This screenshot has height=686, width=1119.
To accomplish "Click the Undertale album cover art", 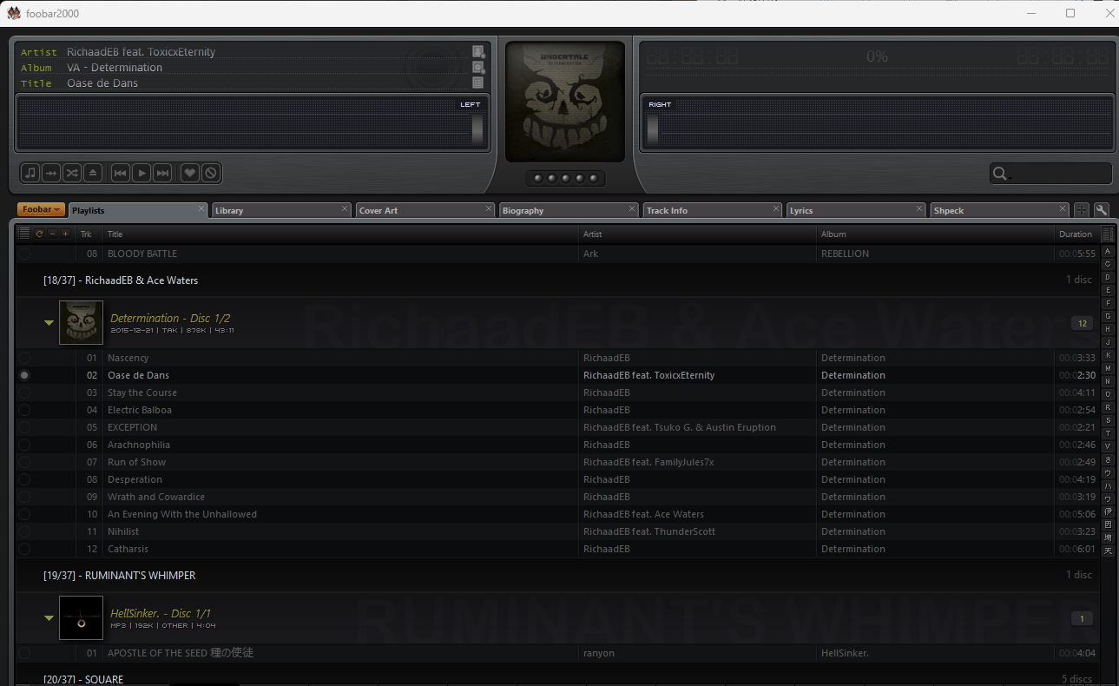I will tap(565, 102).
